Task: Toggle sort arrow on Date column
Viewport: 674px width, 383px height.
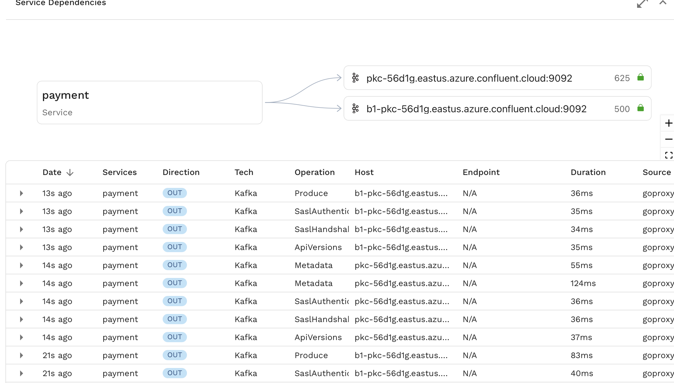Action: 70,173
